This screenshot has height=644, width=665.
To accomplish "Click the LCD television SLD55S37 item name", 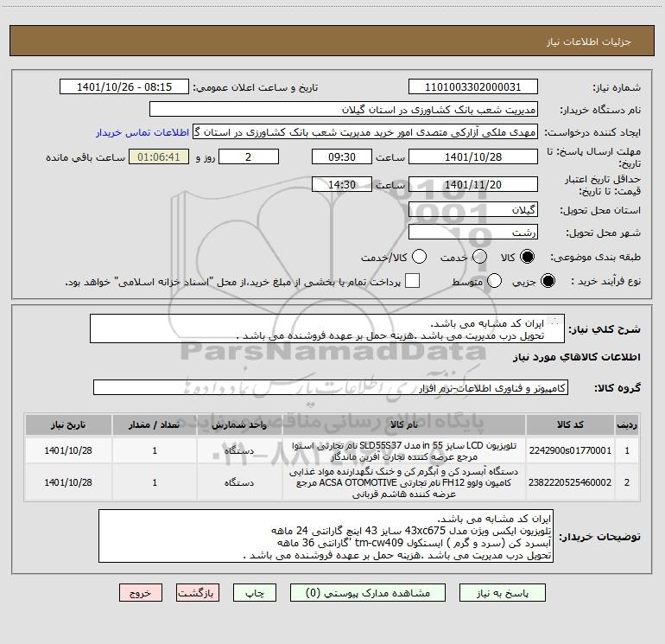I will pyautogui.click(x=404, y=451).
